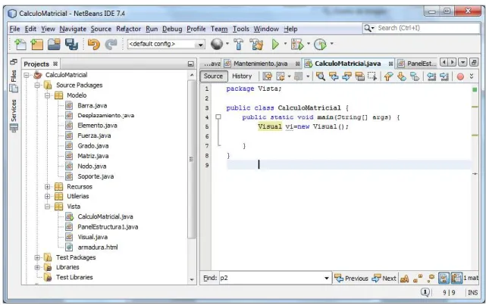Switch to the Mantenimiento.java tab
Image resolution: width=486 pixels, height=305 pixels.
pyautogui.click(x=262, y=64)
